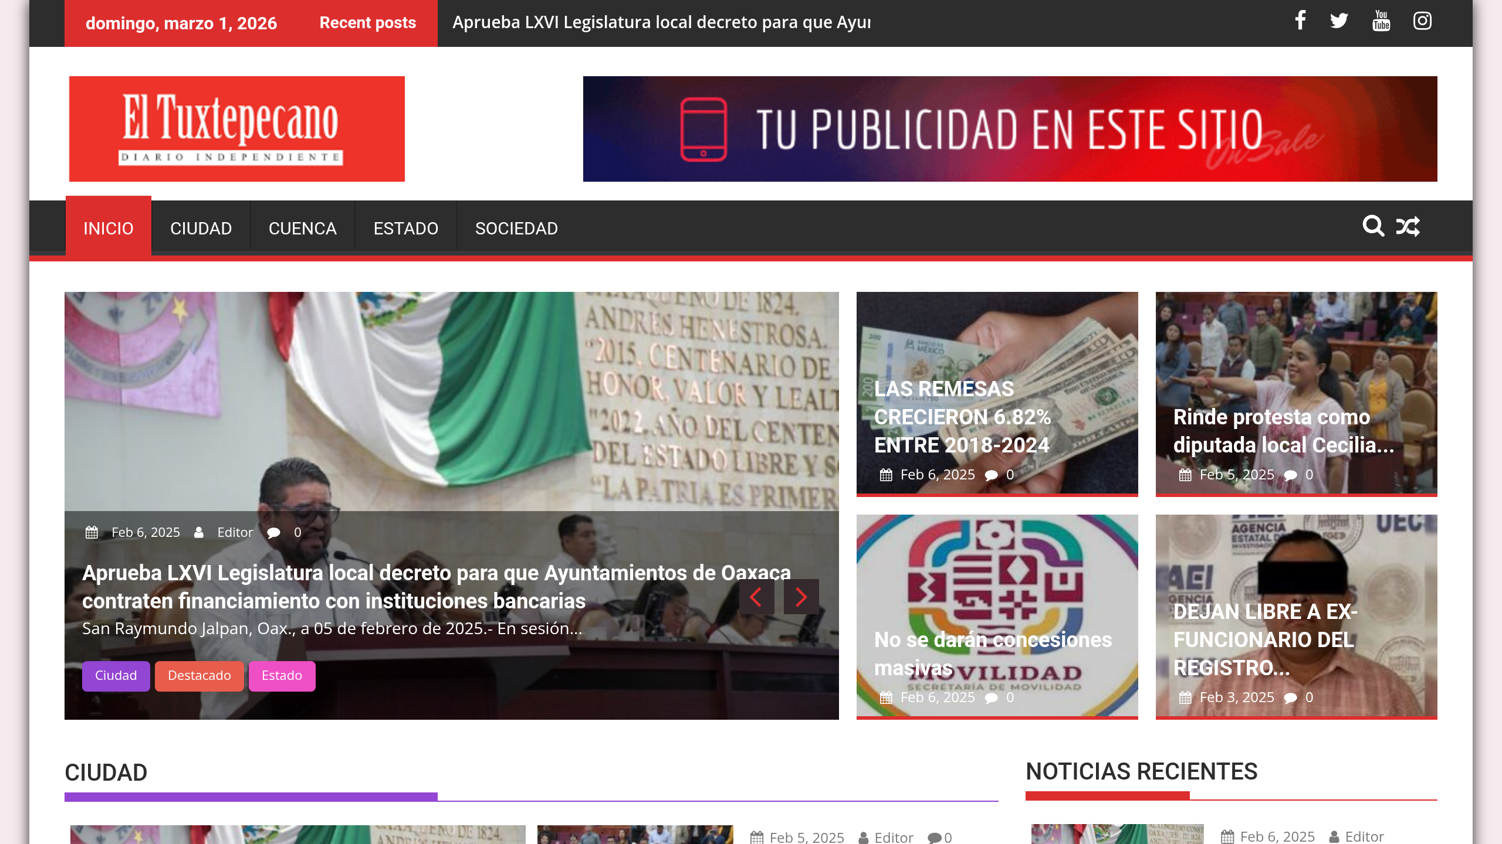Open the Instagram profile icon

(x=1422, y=21)
